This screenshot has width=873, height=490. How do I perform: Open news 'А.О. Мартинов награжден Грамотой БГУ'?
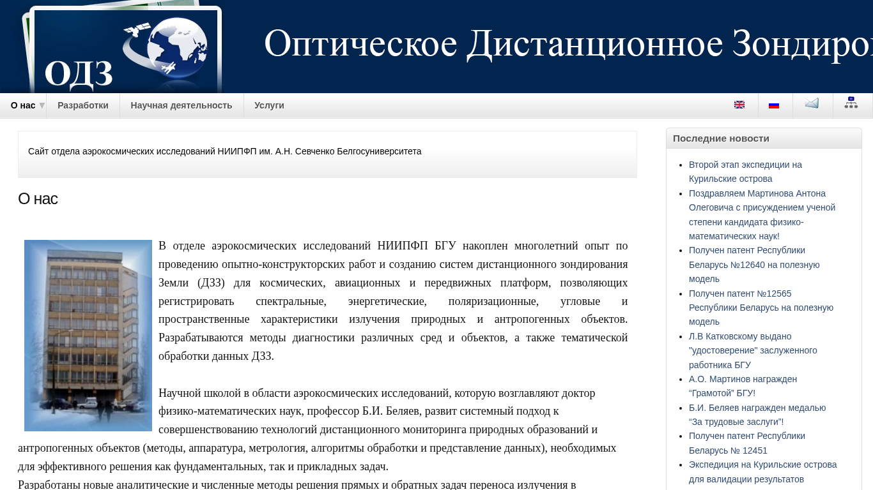(743, 386)
